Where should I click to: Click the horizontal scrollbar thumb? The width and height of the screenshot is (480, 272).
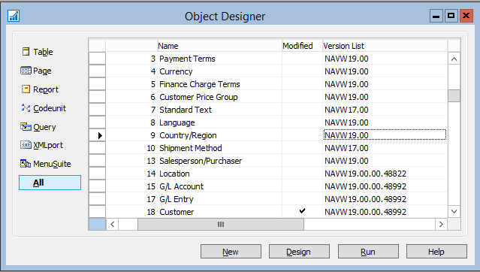click(x=221, y=224)
